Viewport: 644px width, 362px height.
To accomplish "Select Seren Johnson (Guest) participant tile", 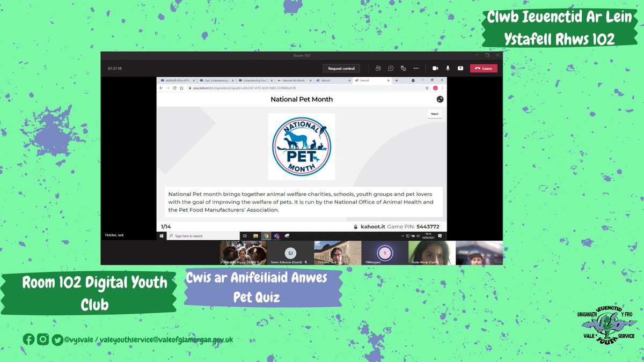I will [290, 253].
